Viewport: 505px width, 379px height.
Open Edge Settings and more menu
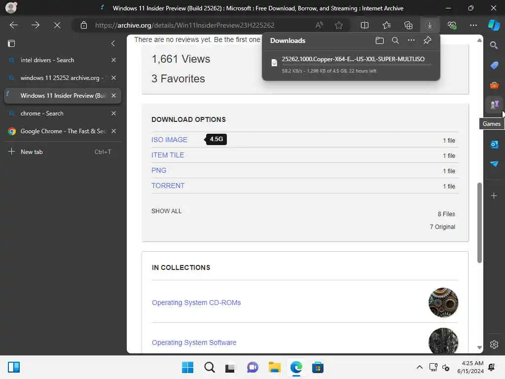click(x=473, y=25)
